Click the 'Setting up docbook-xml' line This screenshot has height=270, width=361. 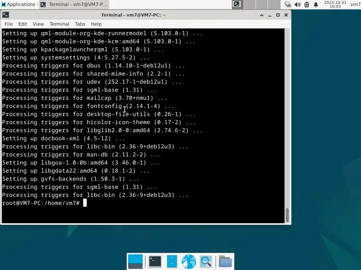point(63,139)
